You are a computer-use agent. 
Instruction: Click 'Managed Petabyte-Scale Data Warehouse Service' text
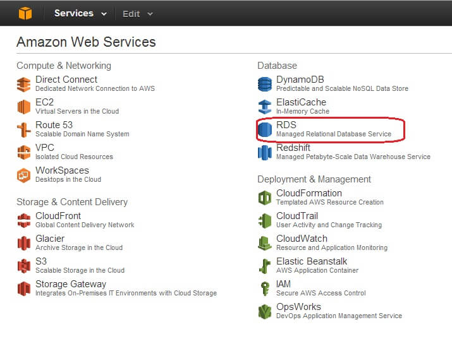(x=353, y=157)
